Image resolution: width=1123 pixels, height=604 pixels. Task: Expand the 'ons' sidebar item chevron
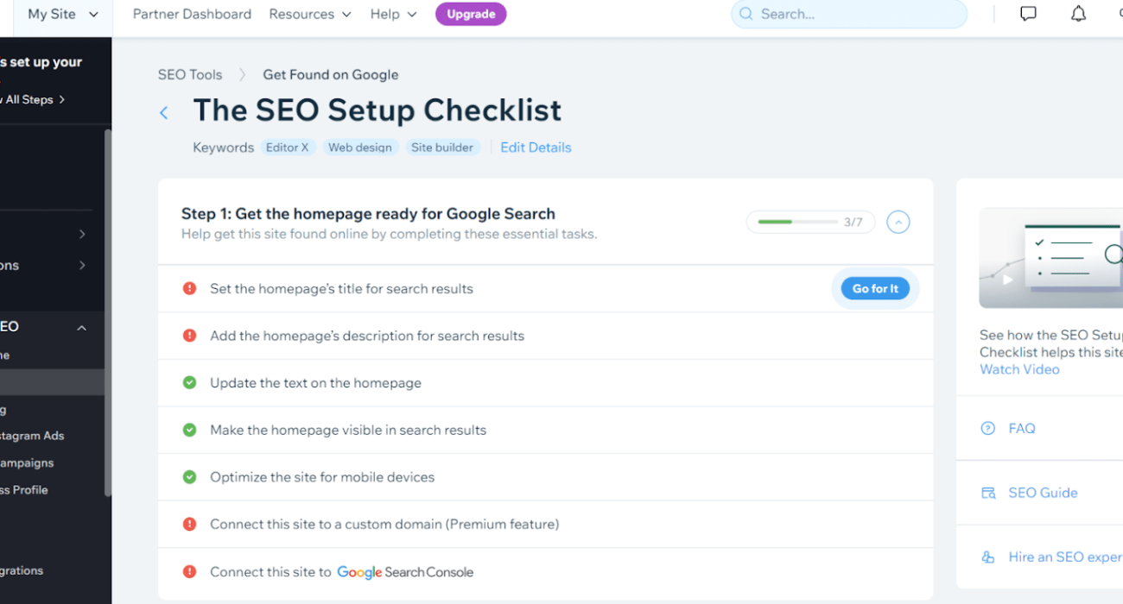click(82, 265)
